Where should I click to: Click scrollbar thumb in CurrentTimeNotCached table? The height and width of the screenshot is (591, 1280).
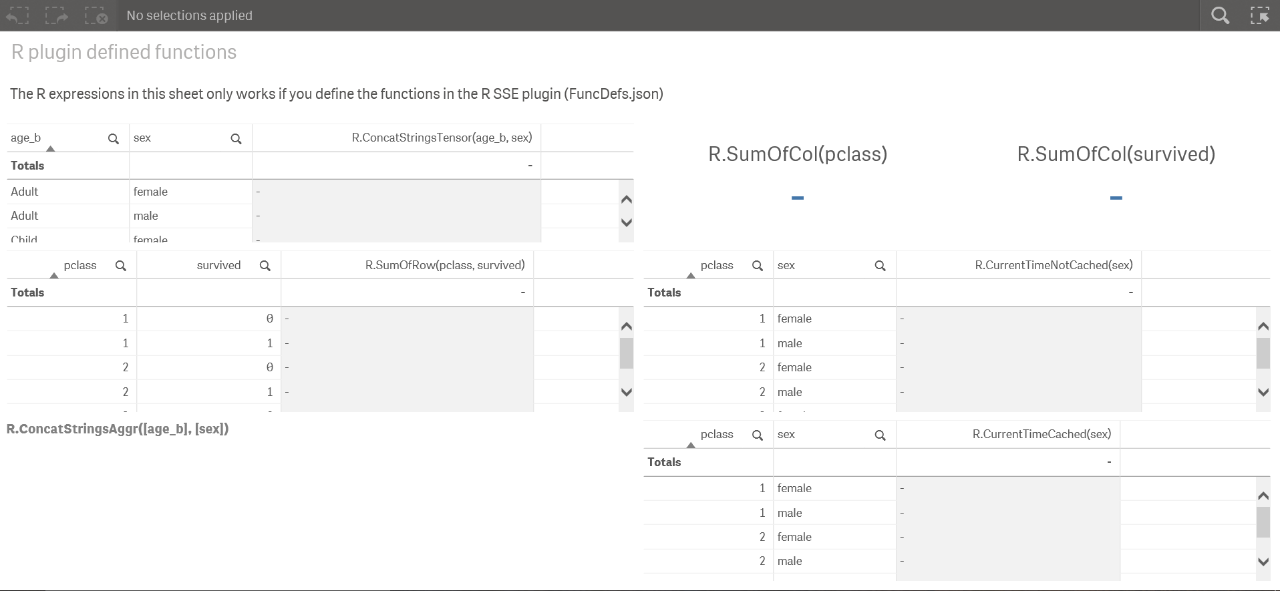coord(1263,353)
